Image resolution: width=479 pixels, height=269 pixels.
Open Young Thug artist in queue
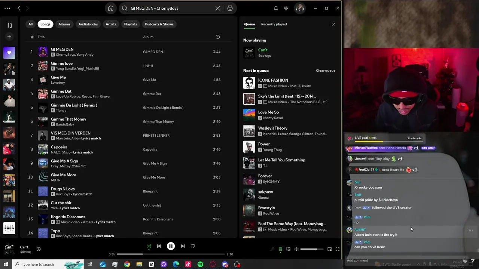[272, 150]
